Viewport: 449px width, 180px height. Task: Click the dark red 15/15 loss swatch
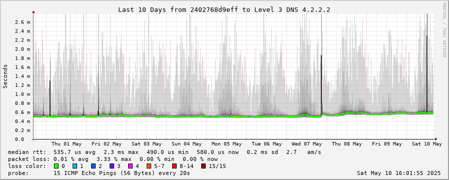[203, 166]
